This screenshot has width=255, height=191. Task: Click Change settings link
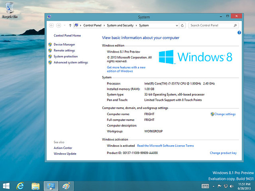click(x=225, y=114)
